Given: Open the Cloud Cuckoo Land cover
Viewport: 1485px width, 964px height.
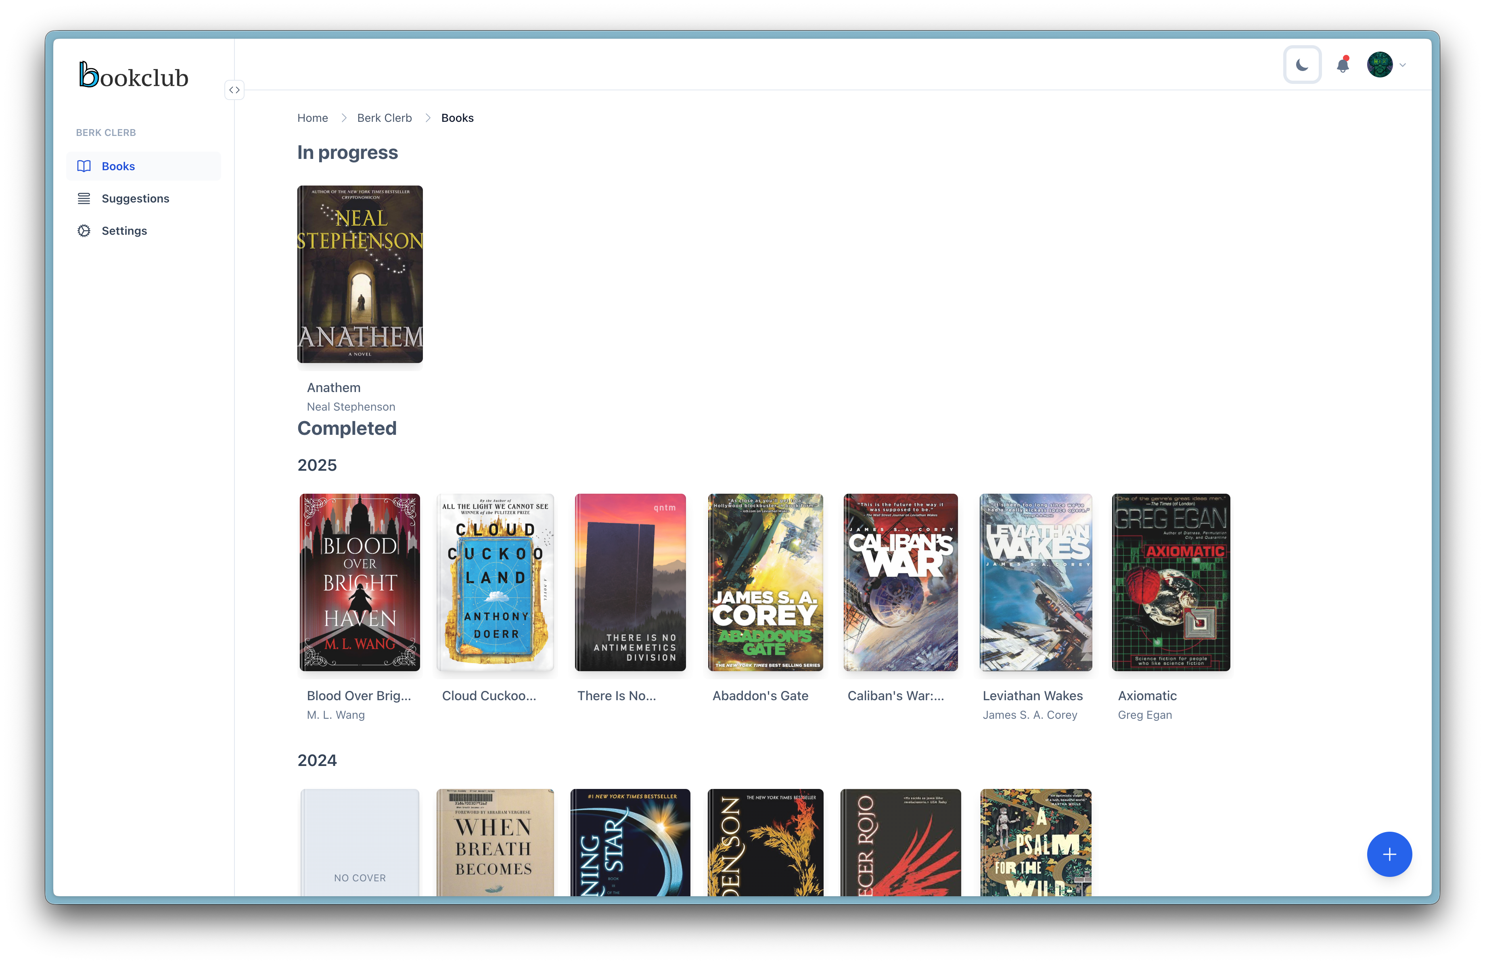Looking at the screenshot, I should (496, 582).
